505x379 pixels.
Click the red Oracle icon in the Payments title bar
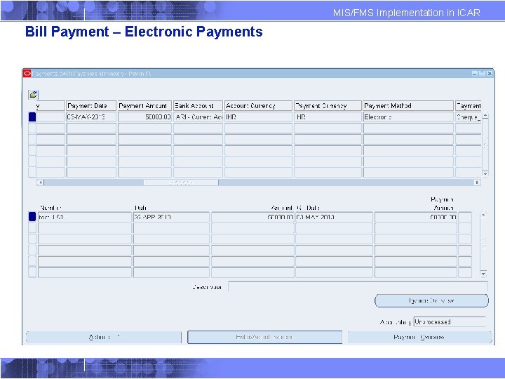click(27, 74)
